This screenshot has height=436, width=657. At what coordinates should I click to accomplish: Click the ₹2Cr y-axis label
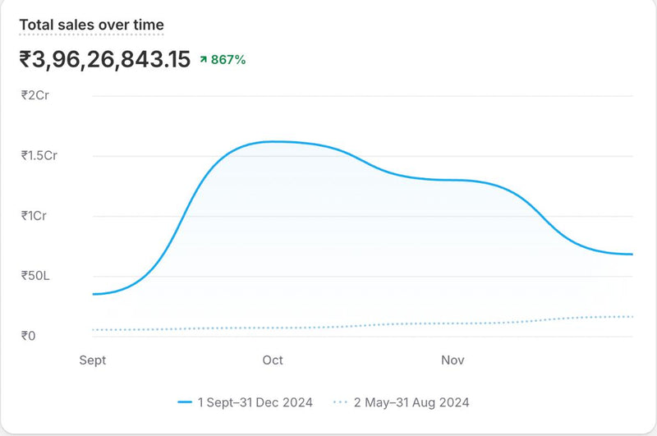pyautogui.click(x=36, y=95)
